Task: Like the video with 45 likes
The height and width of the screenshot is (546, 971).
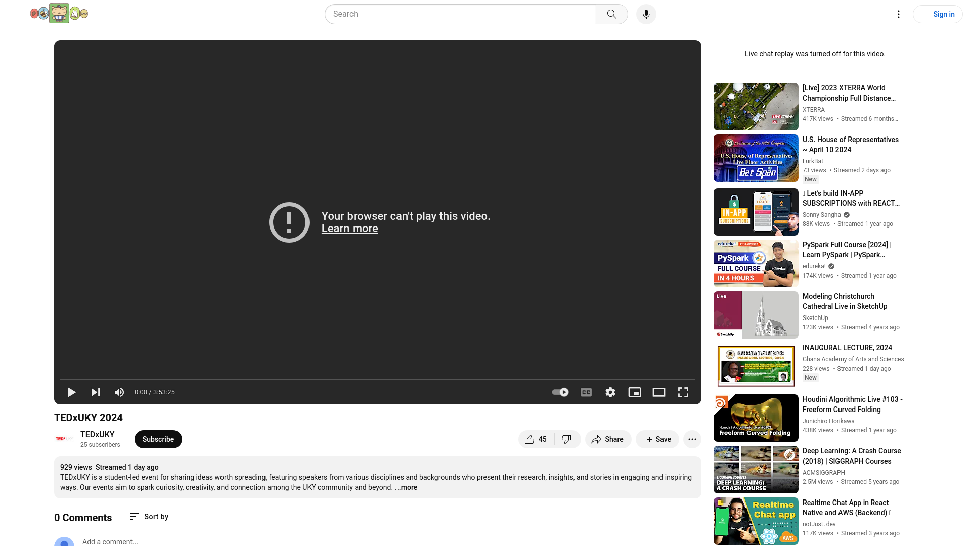Action: pos(536,439)
